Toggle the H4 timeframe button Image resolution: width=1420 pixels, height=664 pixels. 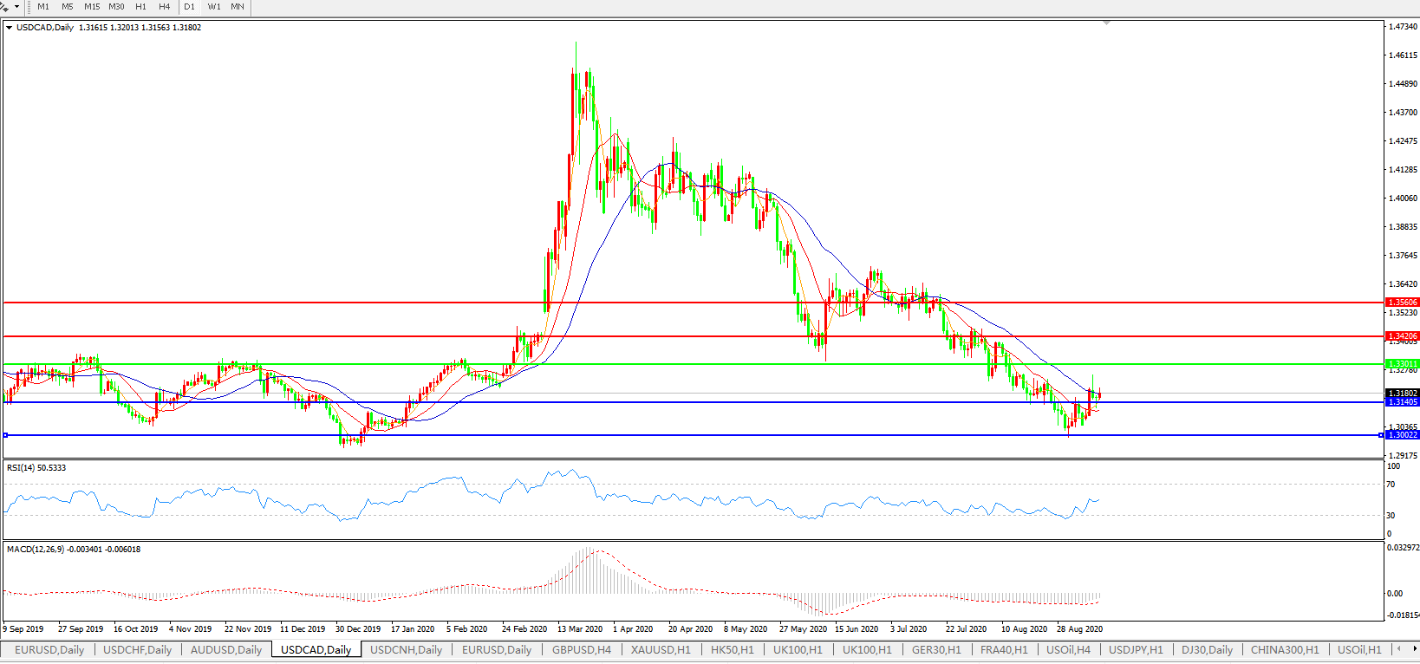(164, 7)
